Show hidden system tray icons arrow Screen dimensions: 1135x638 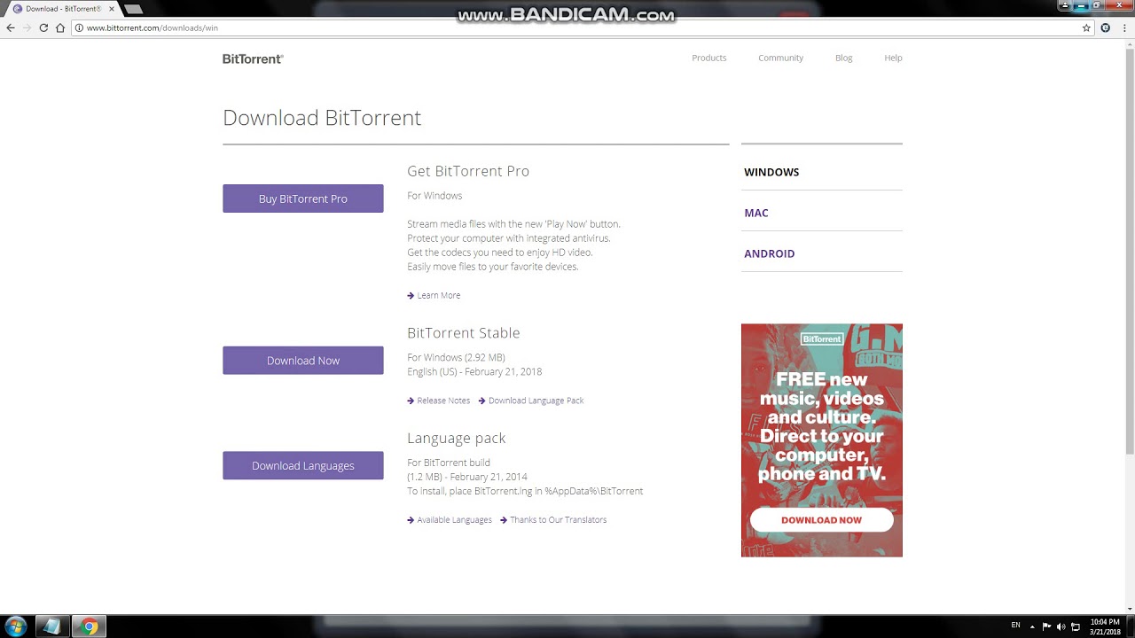pos(1032,626)
